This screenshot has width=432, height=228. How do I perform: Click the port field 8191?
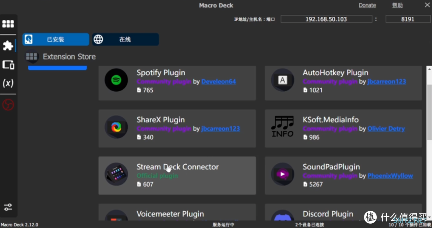(x=408, y=19)
